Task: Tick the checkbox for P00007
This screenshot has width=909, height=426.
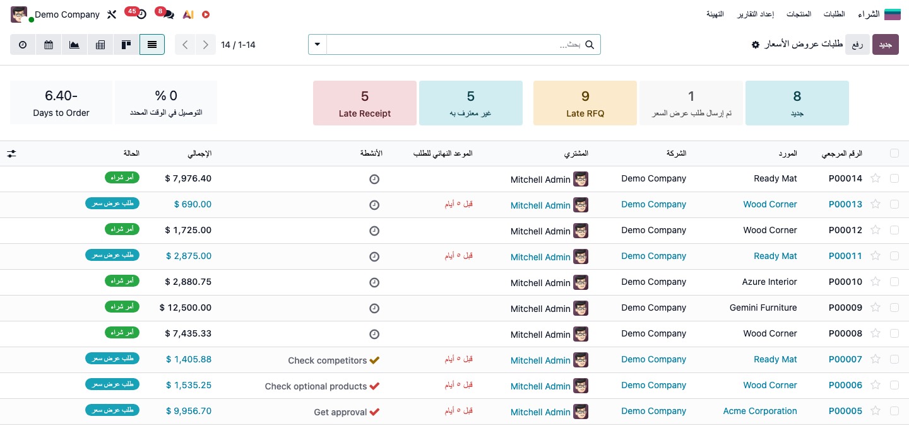Action: [x=894, y=359]
